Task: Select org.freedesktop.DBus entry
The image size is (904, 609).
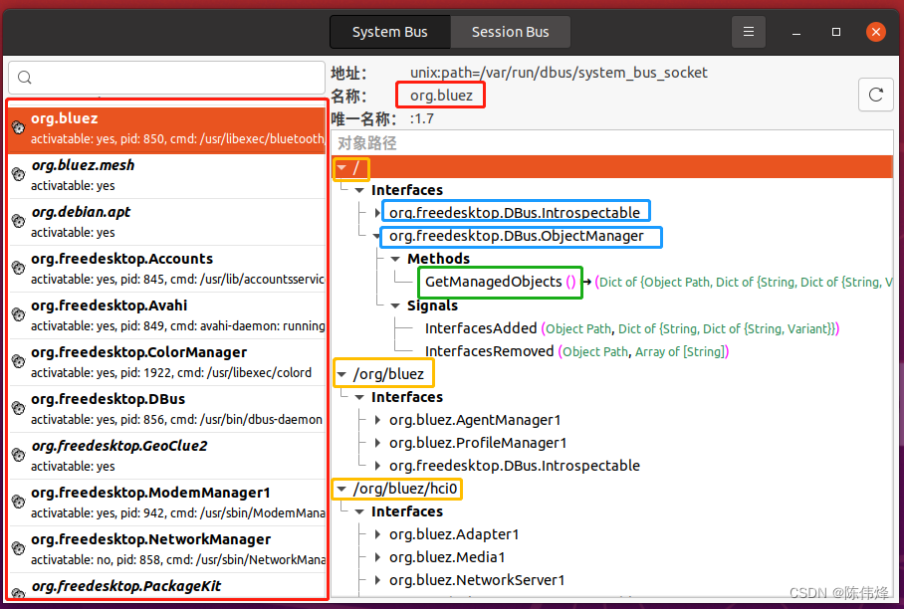Action: pos(168,409)
